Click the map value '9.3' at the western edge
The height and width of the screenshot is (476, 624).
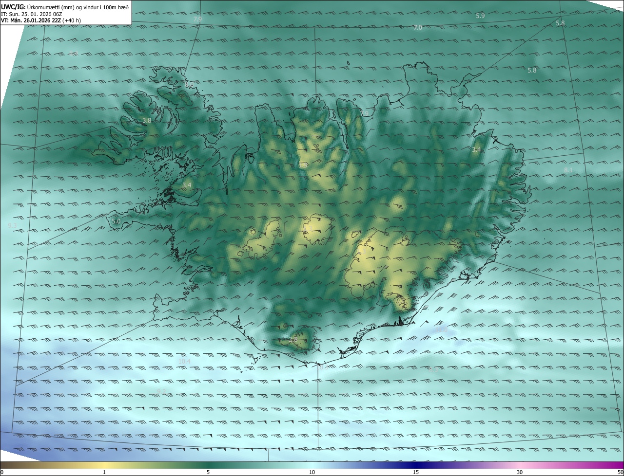pyautogui.click(x=13, y=225)
